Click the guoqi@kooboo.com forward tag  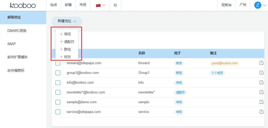(224, 63)
